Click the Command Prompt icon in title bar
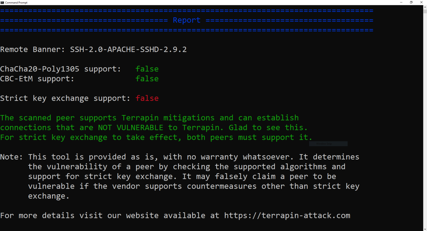The height and width of the screenshot is (231, 427). [x=3, y=2]
